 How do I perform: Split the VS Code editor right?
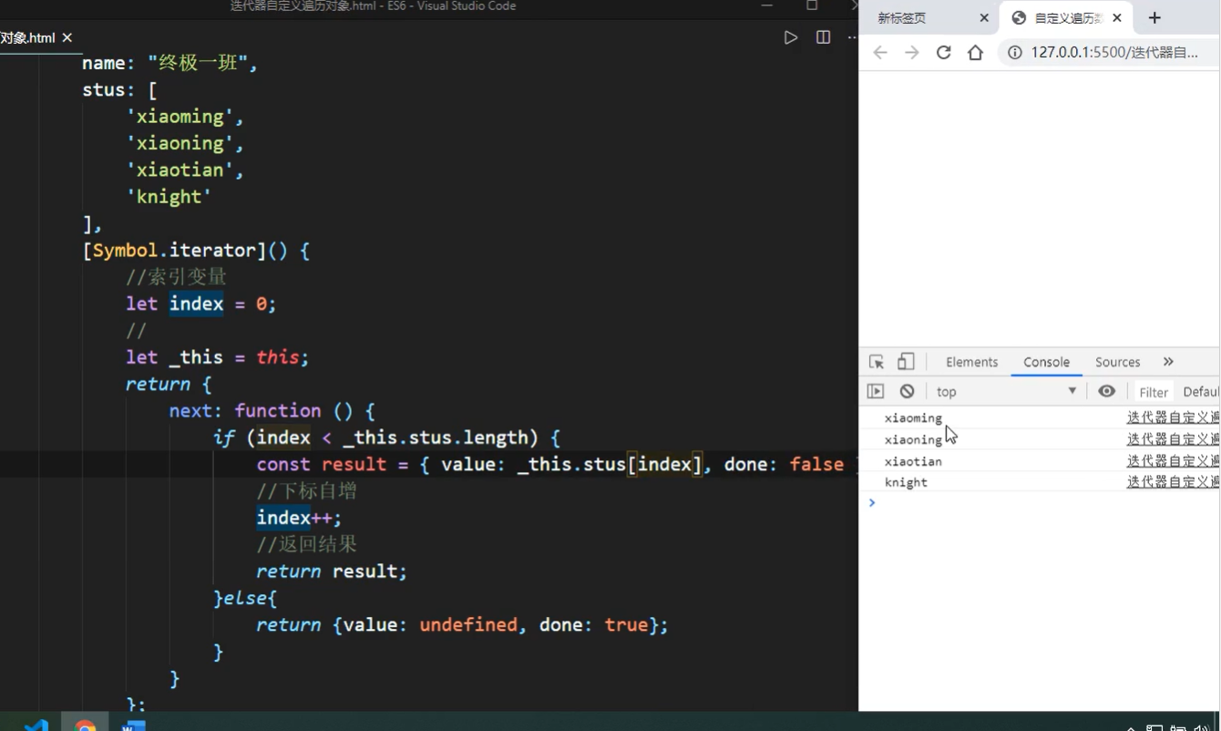(823, 37)
